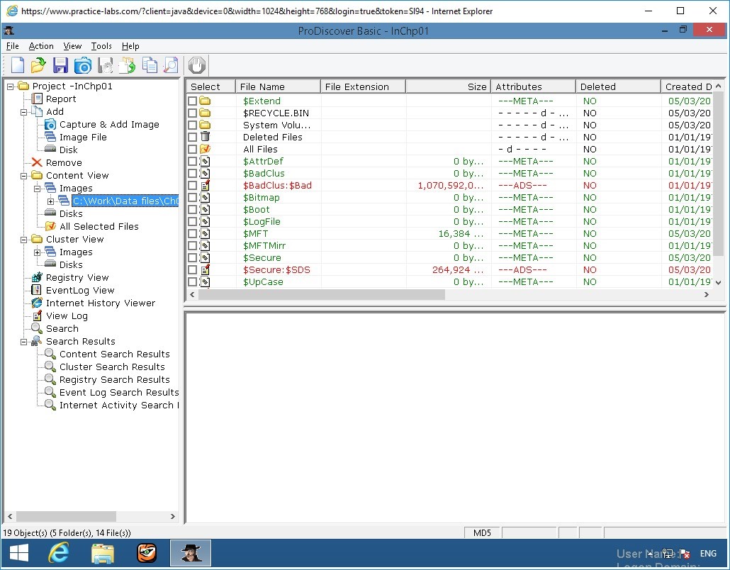Image resolution: width=730 pixels, height=570 pixels.
Task: Open Registry View
Action: click(77, 277)
